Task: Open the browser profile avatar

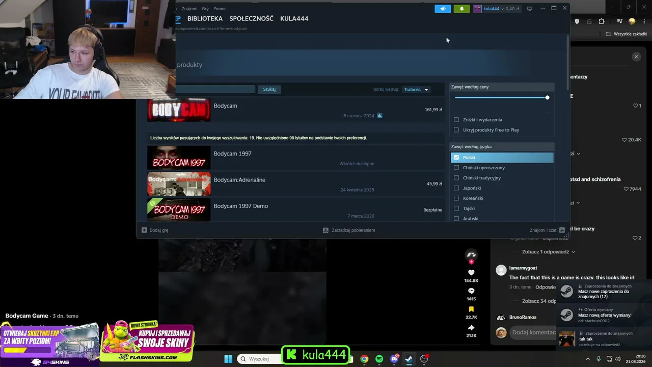Action: (632, 21)
